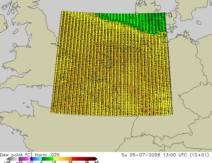Click the dark blue swatch at -10 in the legend
The image size is (212, 163).
(x=31, y=159)
